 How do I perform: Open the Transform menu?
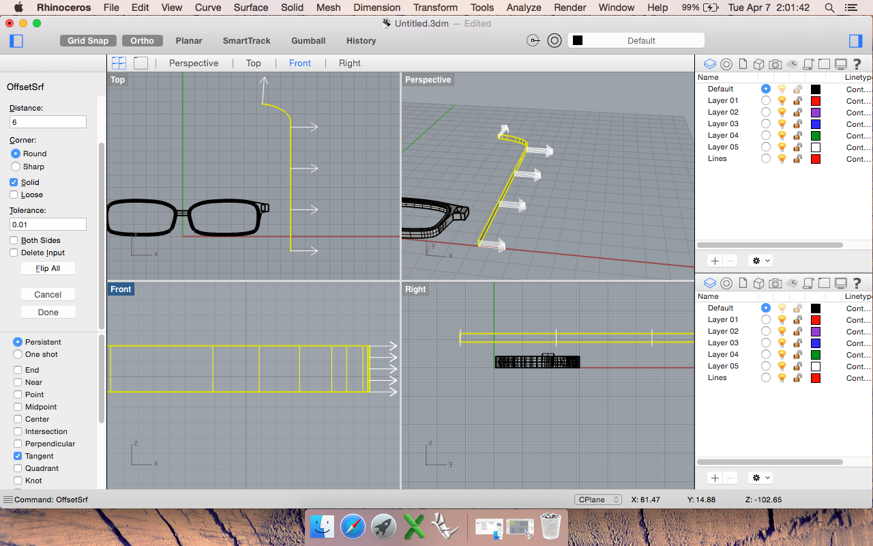[435, 8]
